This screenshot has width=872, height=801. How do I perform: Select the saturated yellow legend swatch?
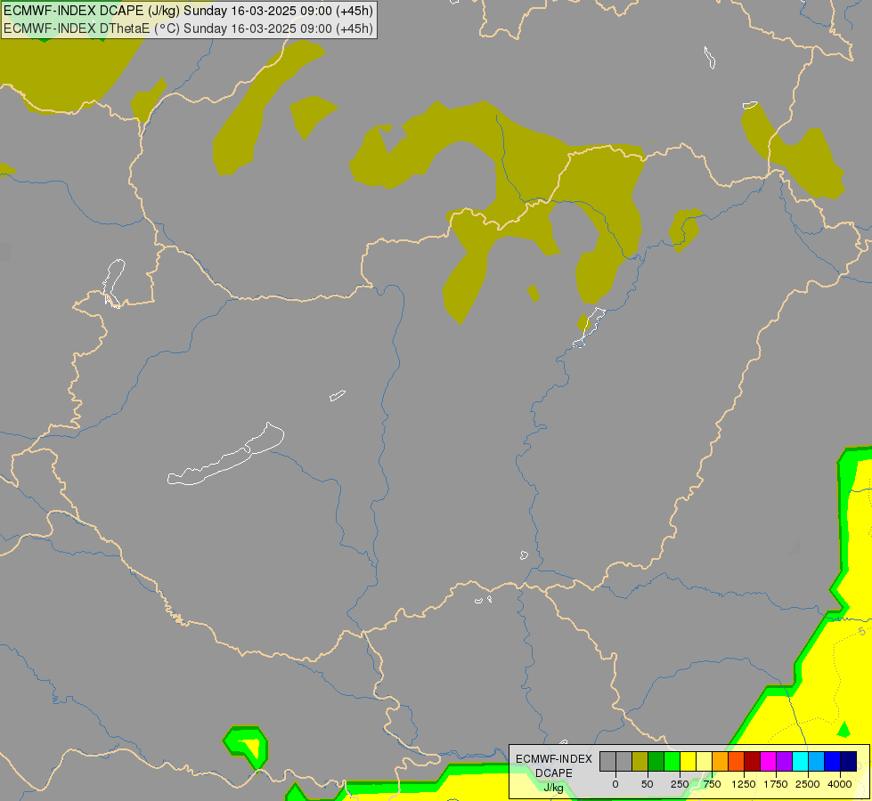[688, 761]
